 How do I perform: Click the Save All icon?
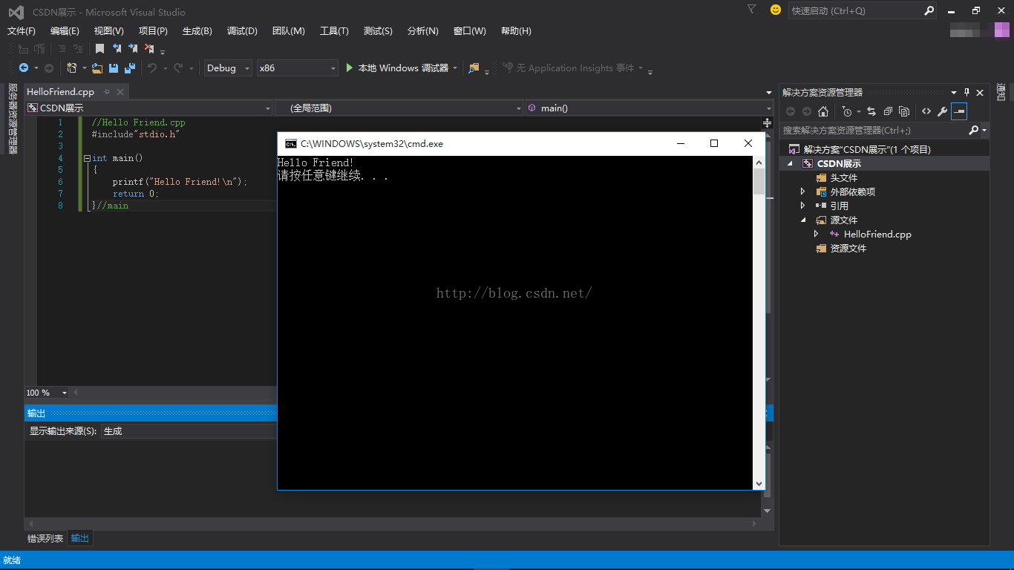click(130, 68)
